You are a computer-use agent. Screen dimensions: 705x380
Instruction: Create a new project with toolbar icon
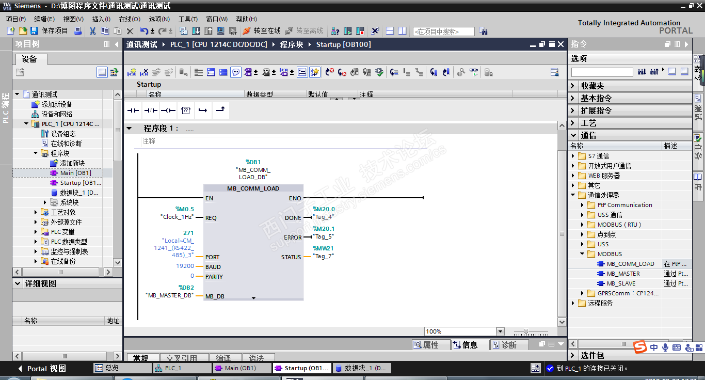[11, 31]
